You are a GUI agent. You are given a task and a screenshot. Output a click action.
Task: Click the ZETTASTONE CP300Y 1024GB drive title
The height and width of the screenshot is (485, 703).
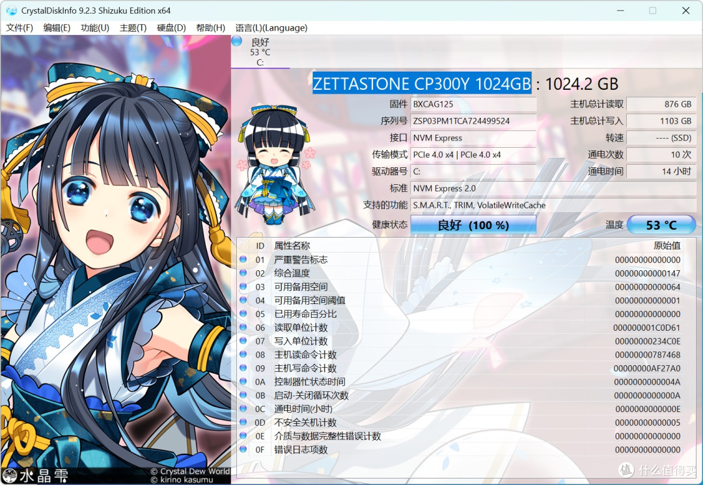coord(421,84)
